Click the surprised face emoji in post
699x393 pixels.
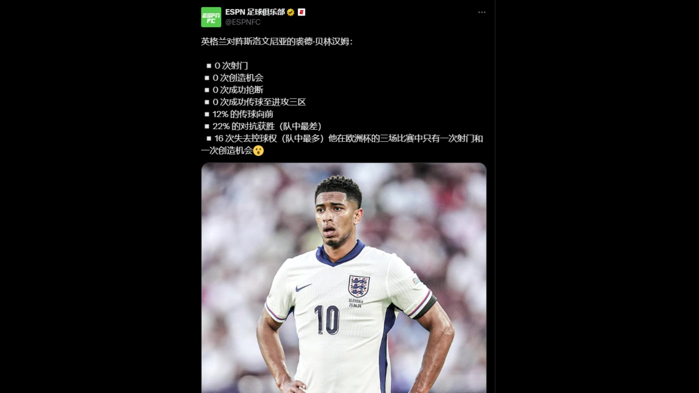click(258, 151)
